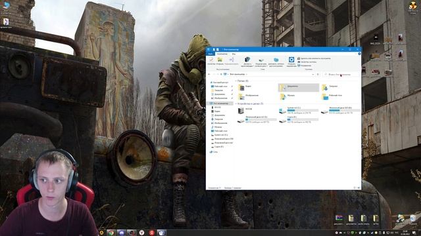The width and height of the screenshot is (421, 236).
Task: Select the media device under Devices and drives
Action: coord(257,110)
